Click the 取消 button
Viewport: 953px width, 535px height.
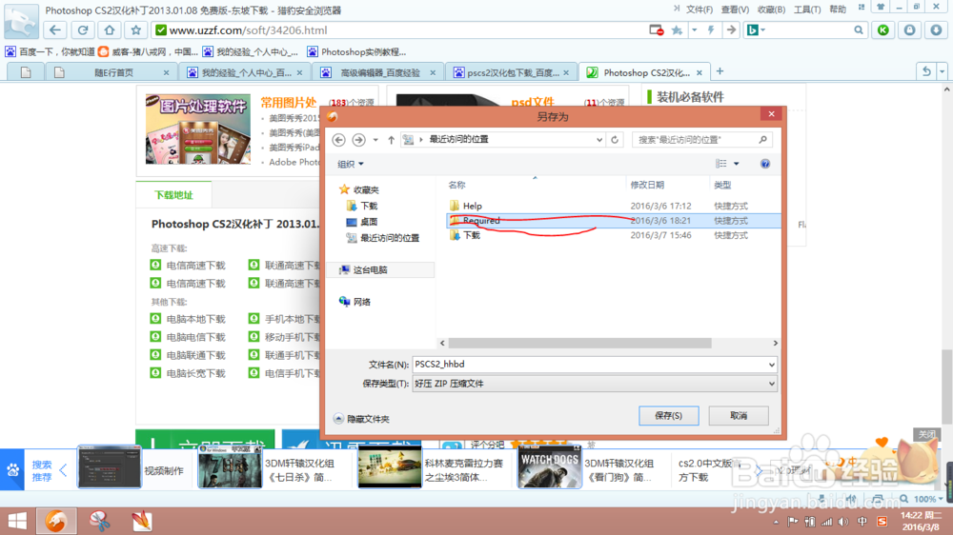click(x=739, y=415)
